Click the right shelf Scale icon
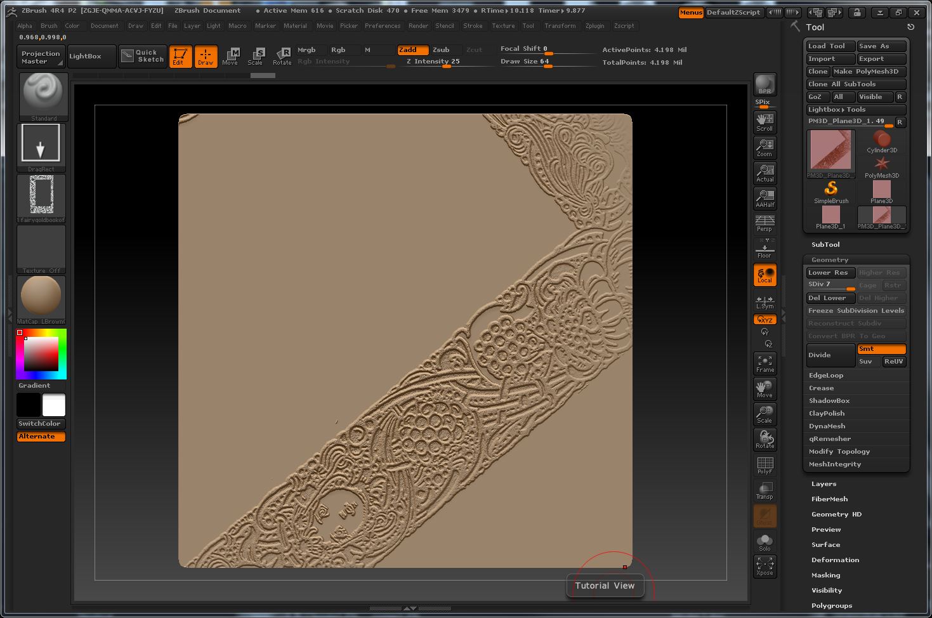 point(765,414)
